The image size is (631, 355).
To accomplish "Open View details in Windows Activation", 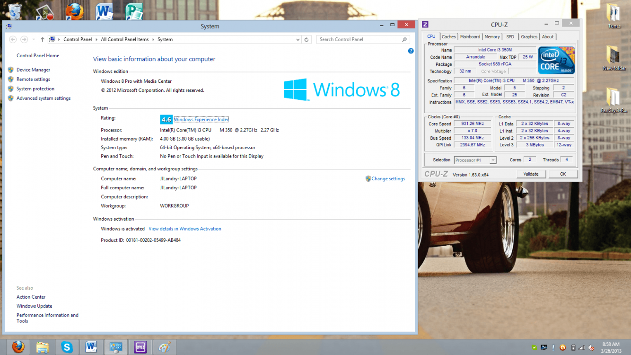I will [185, 229].
